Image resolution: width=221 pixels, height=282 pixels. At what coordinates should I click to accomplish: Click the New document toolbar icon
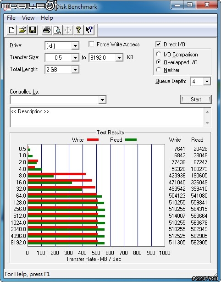pyautogui.click(x=11, y=30)
